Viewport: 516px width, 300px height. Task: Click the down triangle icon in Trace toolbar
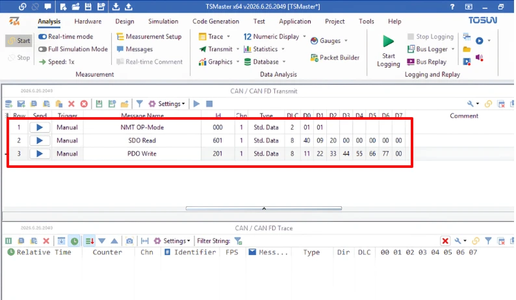(101, 241)
